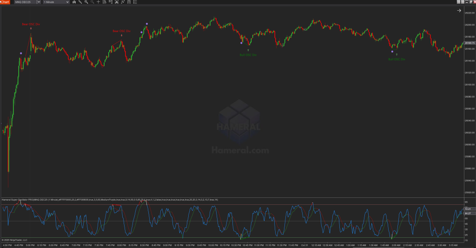Click the current price marker 20169.75 on axis

(469, 43)
